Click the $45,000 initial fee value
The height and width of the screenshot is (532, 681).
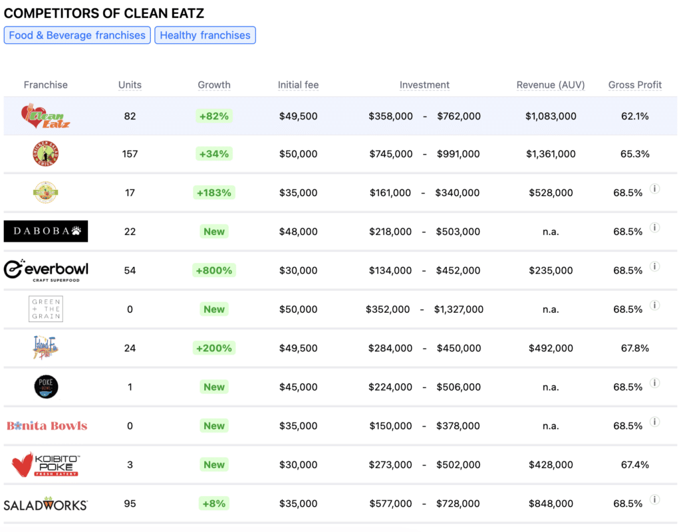click(299, 387)
